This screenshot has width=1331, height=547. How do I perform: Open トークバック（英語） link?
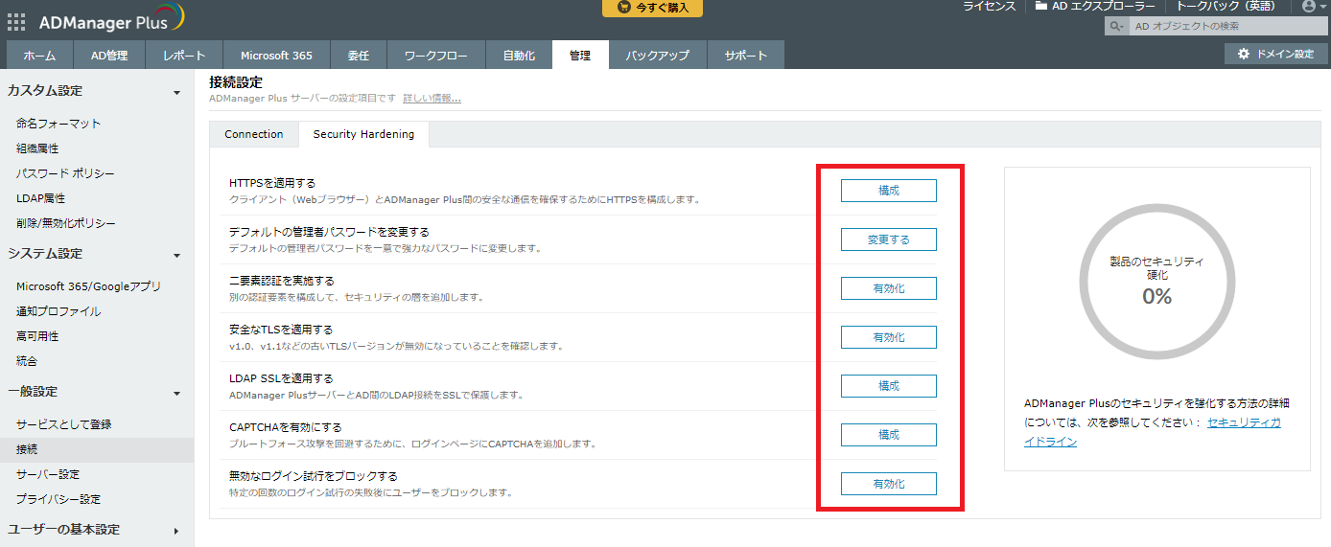point(1226,7)
